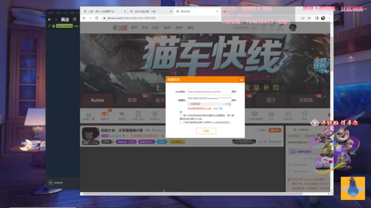The height and width of the screenshot is (208, 371).
Task: Click the Douyu logo
Action: (120, 28)
